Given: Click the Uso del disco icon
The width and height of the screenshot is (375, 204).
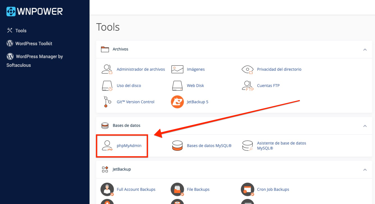Looking at the screenshot, I should 107,86.
